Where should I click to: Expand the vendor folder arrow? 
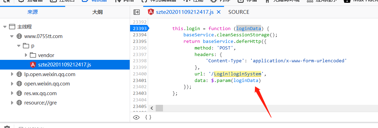tap(26, 55)
